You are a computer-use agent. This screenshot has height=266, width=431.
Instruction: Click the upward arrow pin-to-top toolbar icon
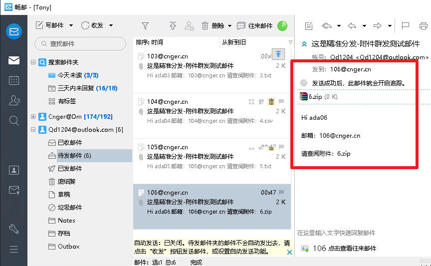click(173, 26)
